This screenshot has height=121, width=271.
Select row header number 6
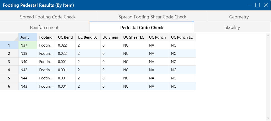pyautogui.click(x=9, y=86)
